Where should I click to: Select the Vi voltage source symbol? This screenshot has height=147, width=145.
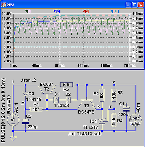pos(13,120)
